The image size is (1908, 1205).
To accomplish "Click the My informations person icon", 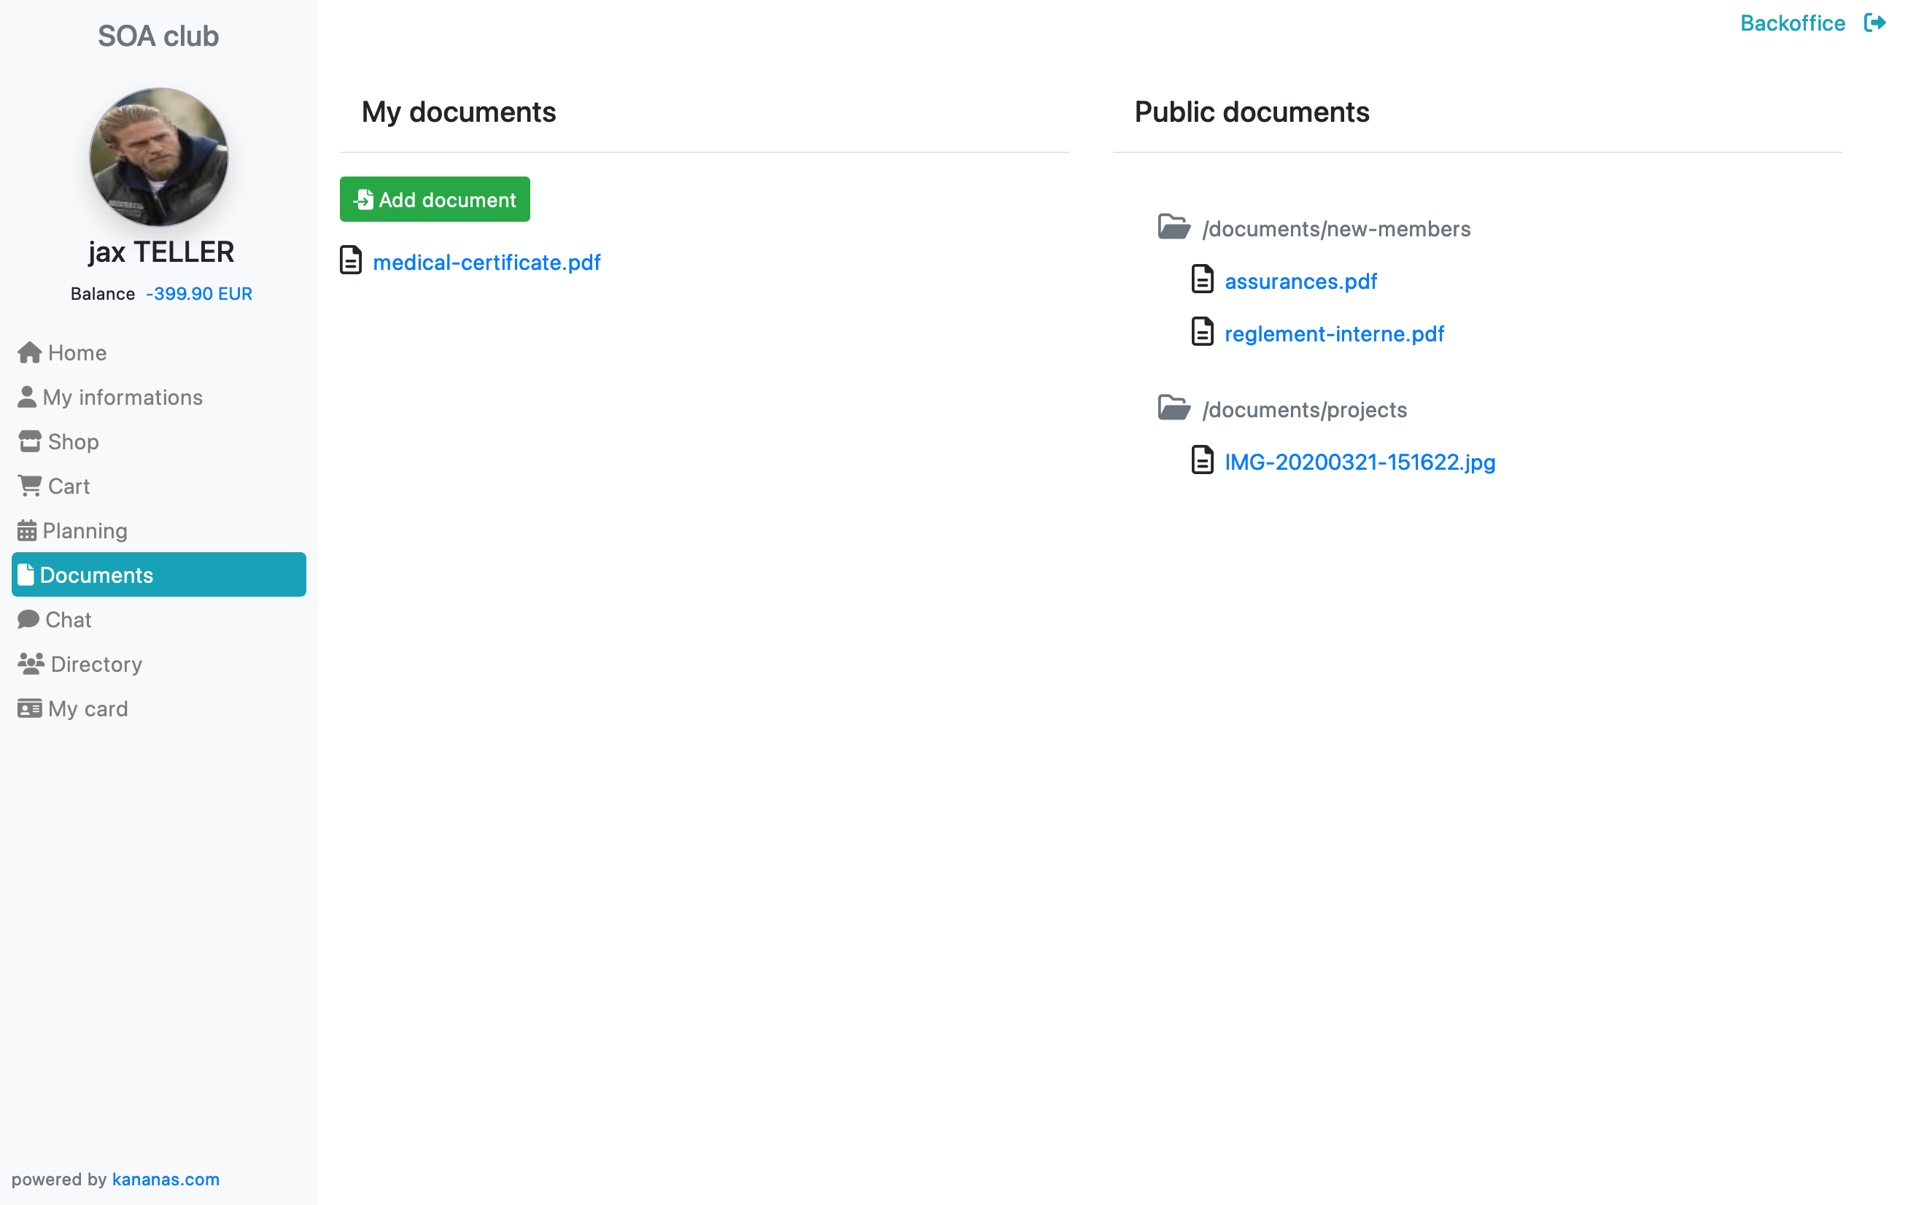I will point(27,397).
